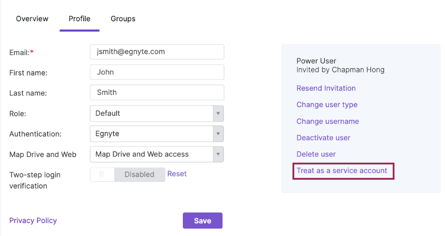Select Change username link
Screen dimensions: 445x236
pyautogui.click(x=328, y=122)
